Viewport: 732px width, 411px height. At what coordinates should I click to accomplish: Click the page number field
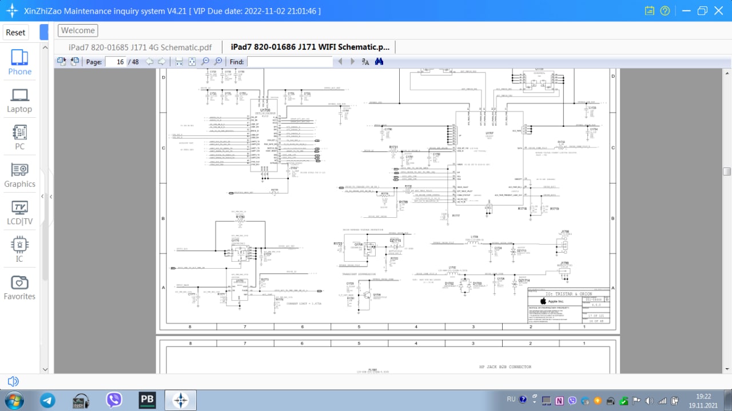coord(116,62)
